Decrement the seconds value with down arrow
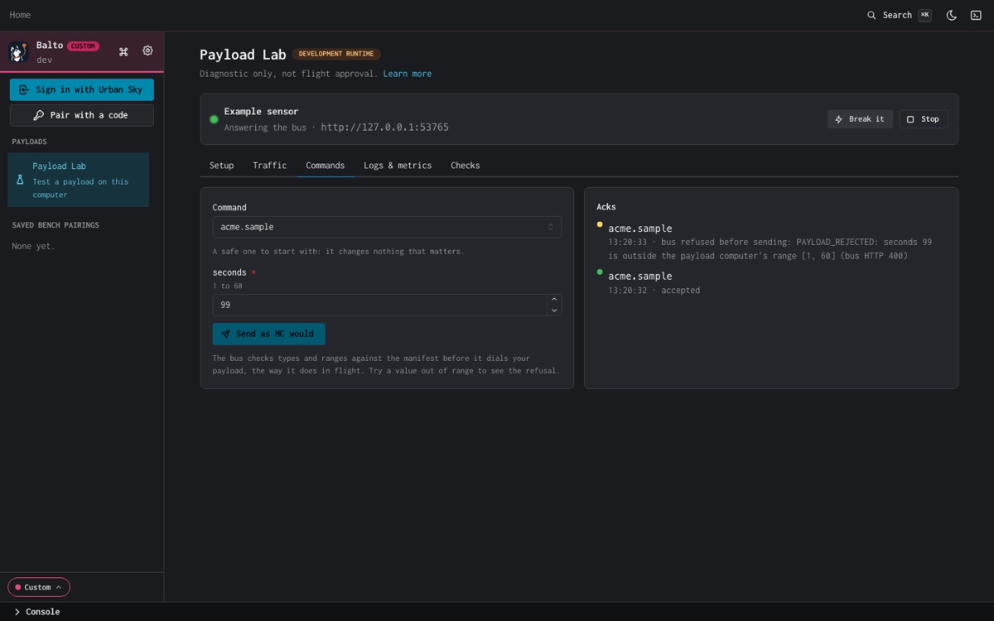The height and width of the screenshot is (621, 994). point(554,310)
